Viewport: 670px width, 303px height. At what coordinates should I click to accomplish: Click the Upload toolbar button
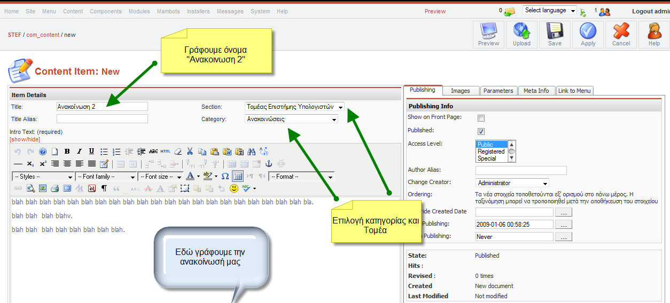(x=521, y=35)
